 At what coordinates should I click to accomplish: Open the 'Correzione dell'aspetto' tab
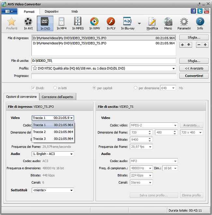click(57, 97)
